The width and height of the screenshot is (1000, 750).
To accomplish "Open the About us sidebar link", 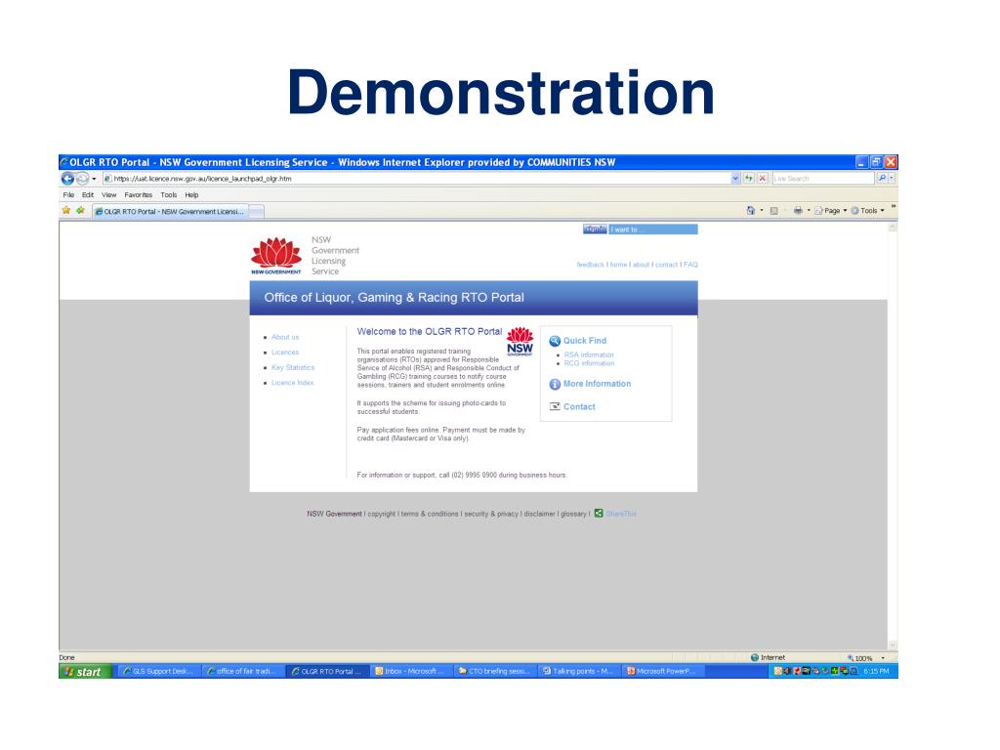I will point(285,337).
